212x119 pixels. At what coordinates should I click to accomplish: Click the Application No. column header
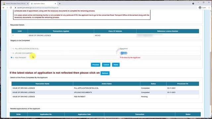(46, 114)
